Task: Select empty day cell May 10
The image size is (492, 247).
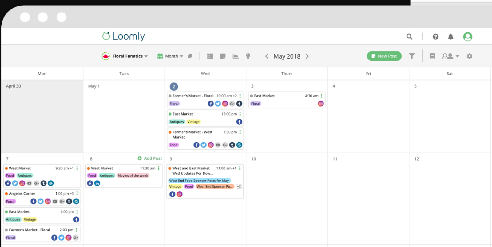Action: click(x=287, y=199)
